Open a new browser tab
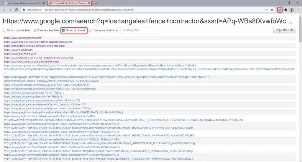This screenshot has width=302, height=162. pyautogui.click(x=96, y=3)
